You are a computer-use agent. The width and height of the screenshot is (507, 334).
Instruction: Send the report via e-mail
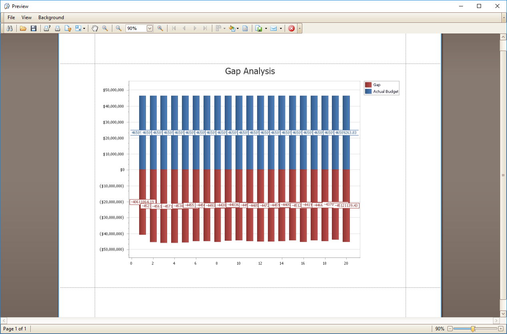274,28
